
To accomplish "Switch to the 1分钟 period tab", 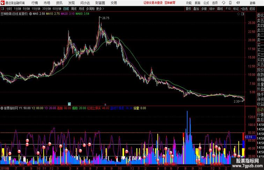I will (17, 9).
